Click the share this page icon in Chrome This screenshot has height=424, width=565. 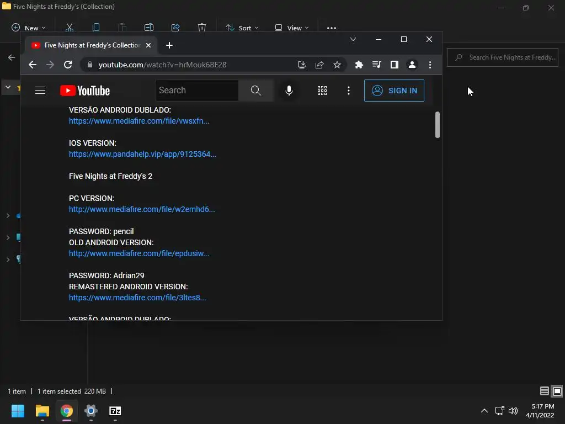[319, 65]
